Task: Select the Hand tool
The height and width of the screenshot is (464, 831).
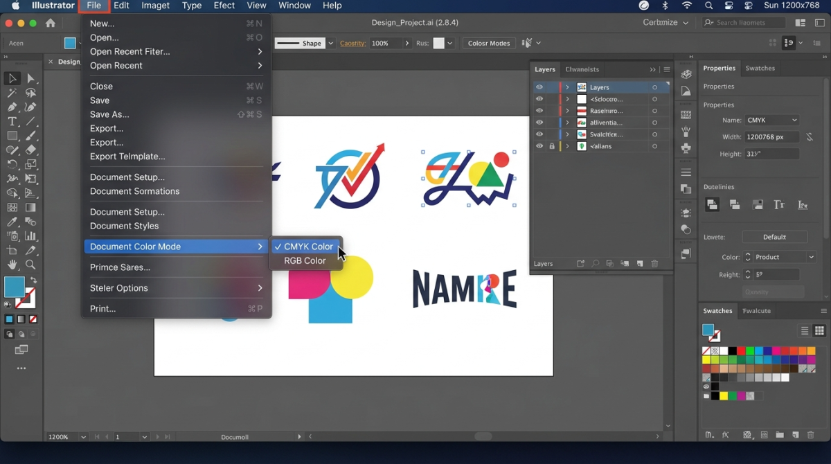Action: tap(12, 265)
